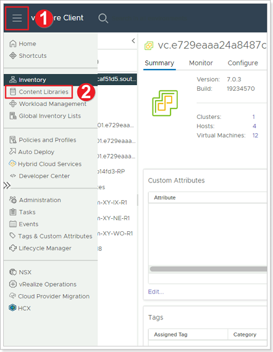Select the Home house icon
Image resolution: width=273 pixels, height=352 pixels.
13,44
